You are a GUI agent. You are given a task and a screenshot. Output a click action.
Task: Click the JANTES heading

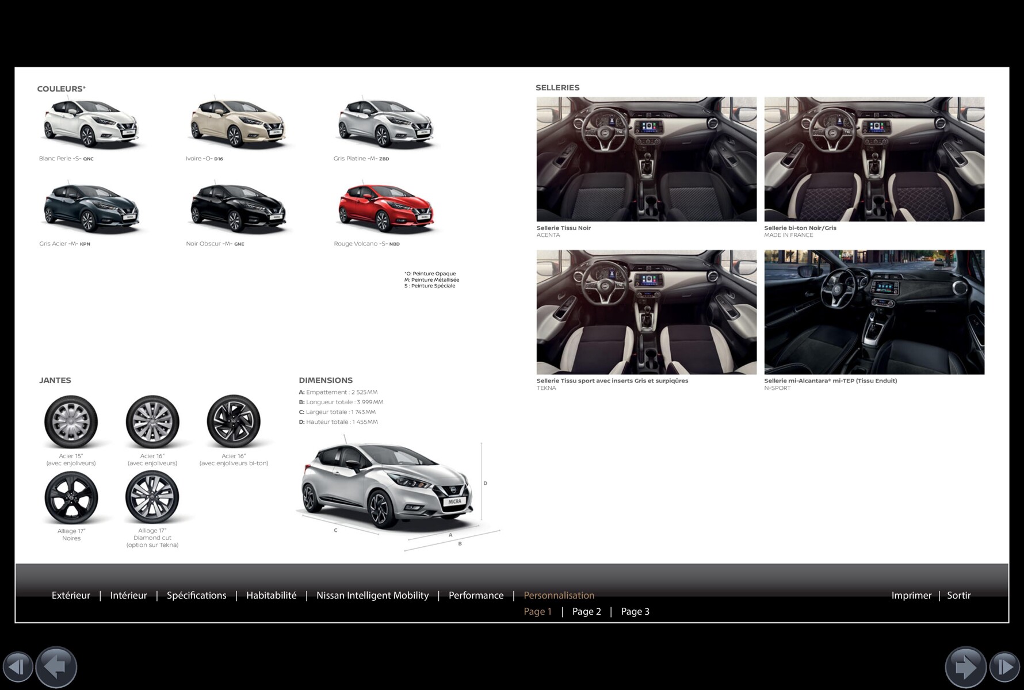pos(55,380)
